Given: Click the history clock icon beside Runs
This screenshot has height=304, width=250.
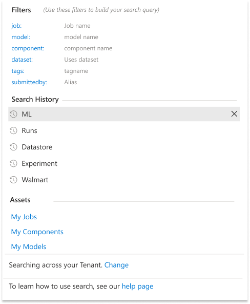Looking at the screenshot, I should pos(13,130).
